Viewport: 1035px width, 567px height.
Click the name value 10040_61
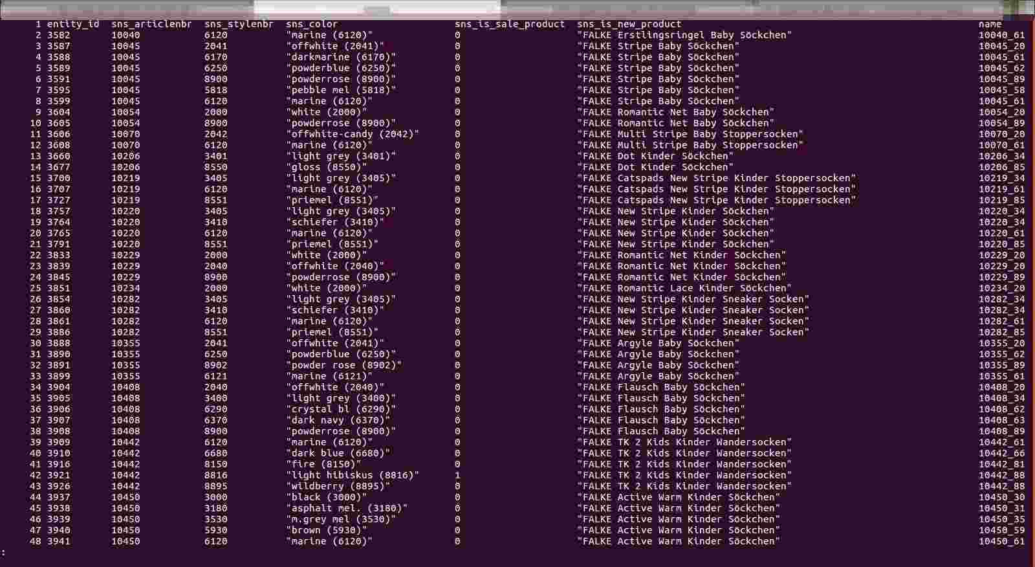1001,35
